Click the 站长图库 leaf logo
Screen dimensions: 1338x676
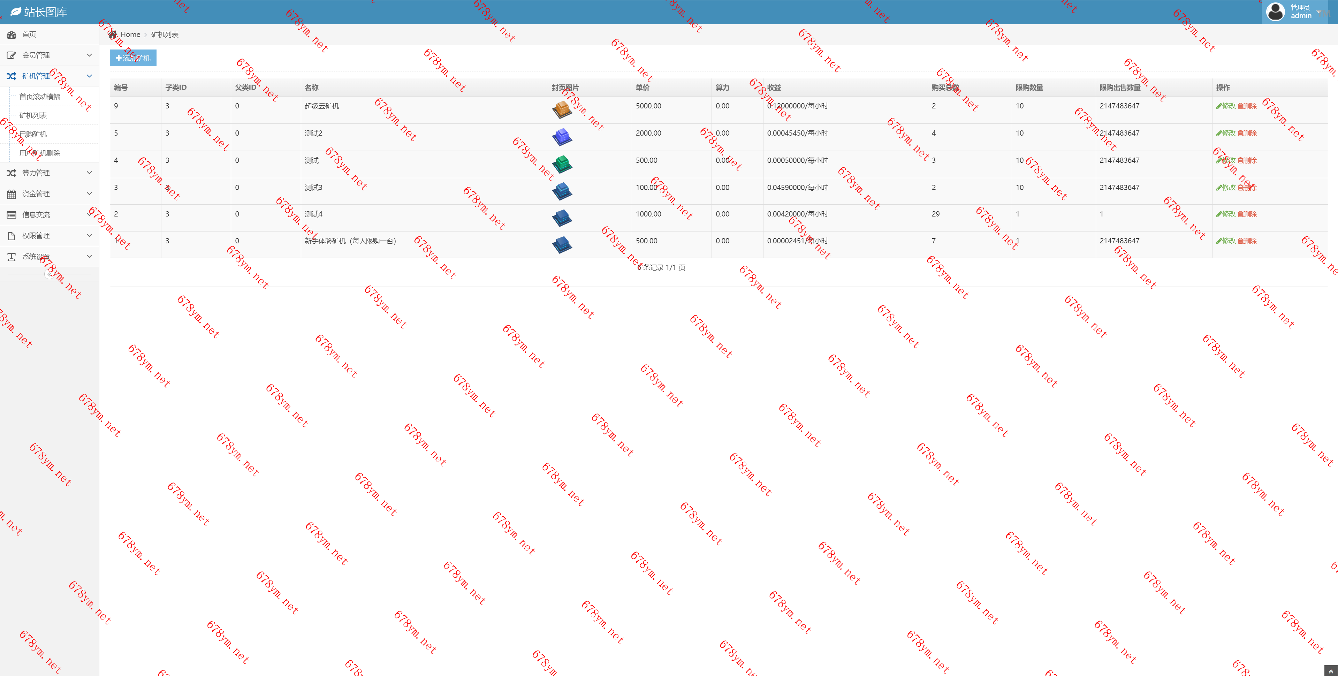coord(16,12)
